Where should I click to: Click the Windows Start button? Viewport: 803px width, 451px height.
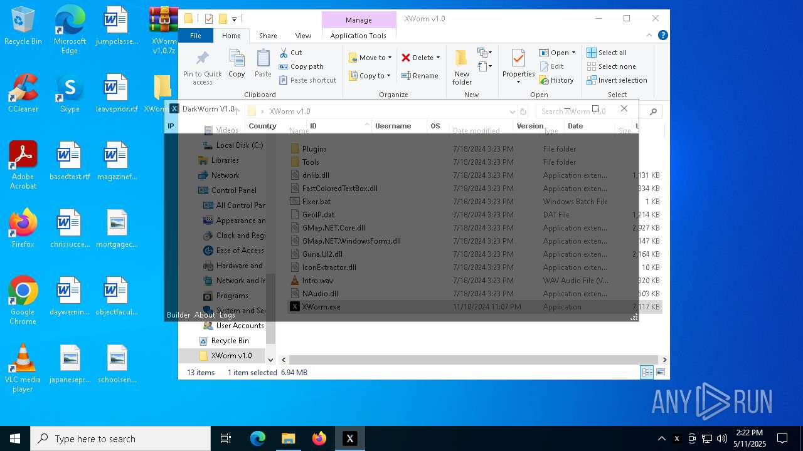pos(15,438)
